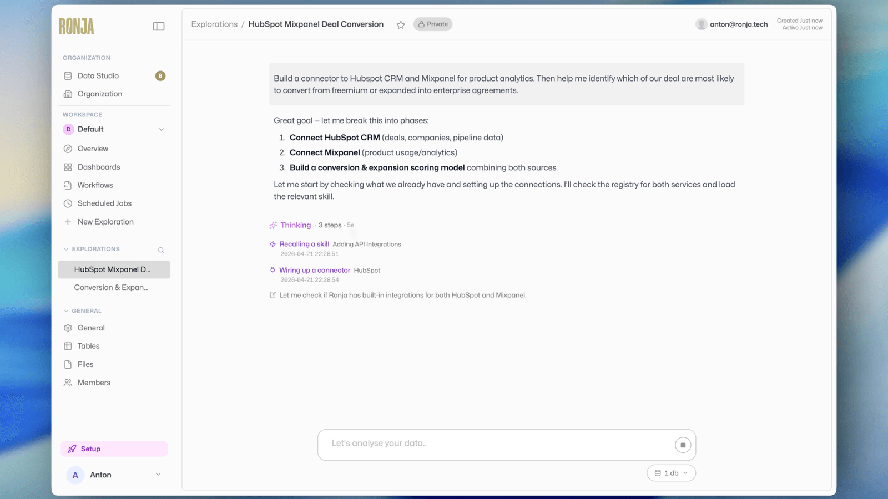Open the Wiring up a connector step
Screen dimensions: 888x499
pyautogui.click(x=315, y=270)
